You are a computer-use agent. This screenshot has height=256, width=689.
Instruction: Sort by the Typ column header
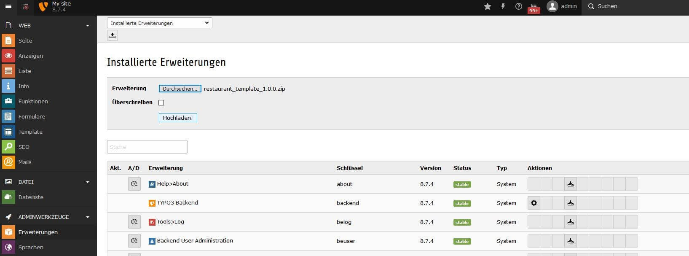click(x=501, y=168)
